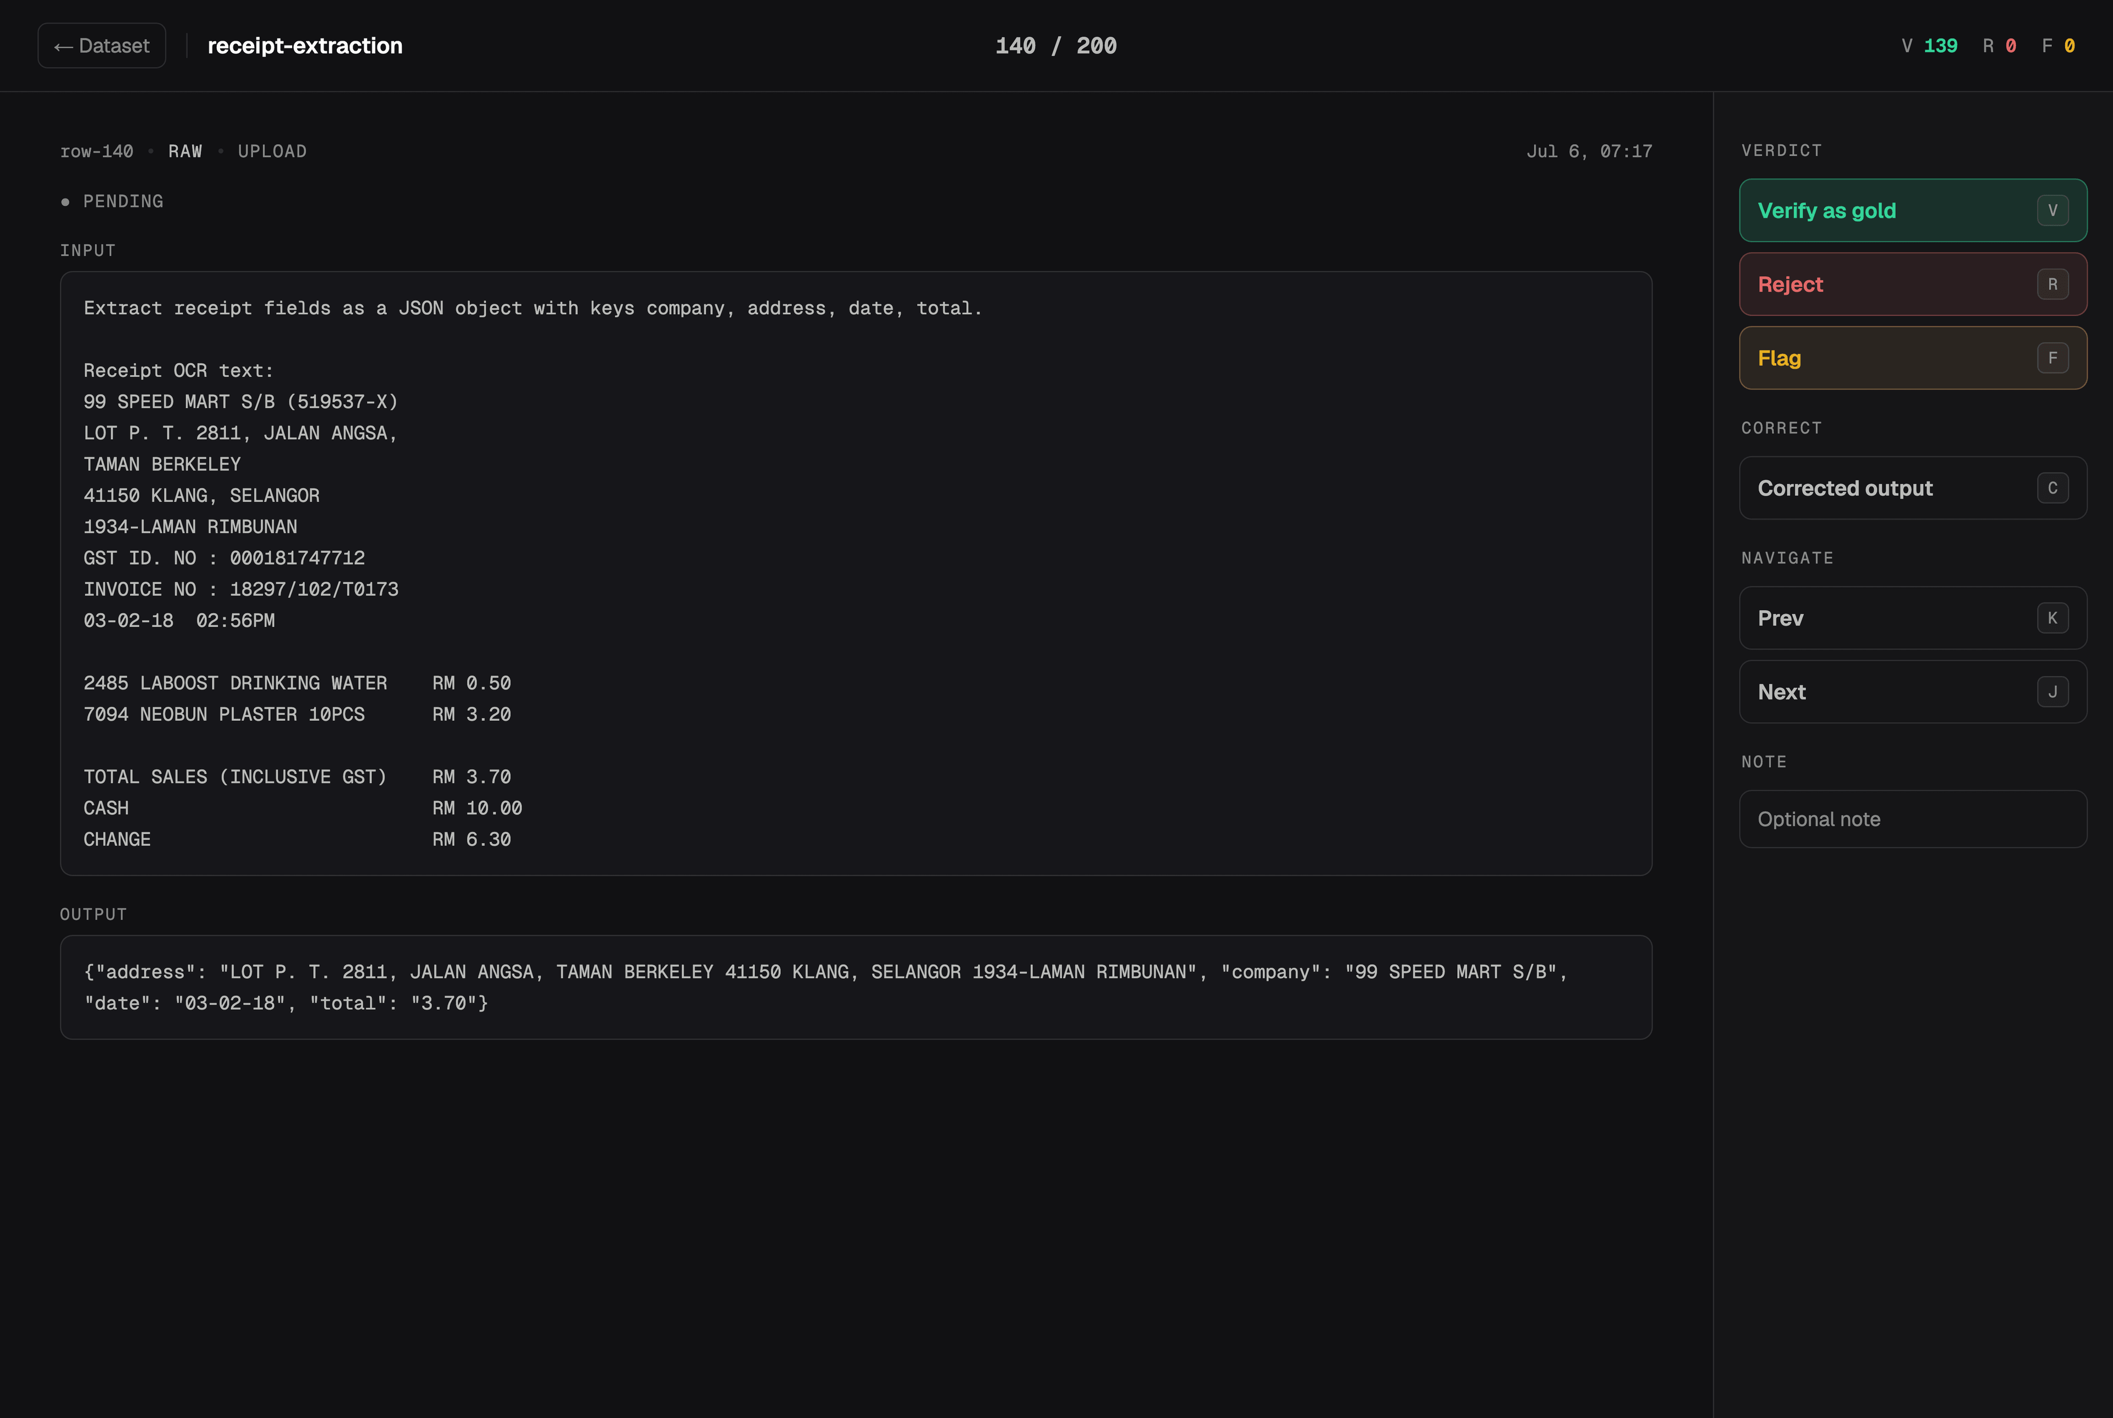Image resolution: width=2113 pixels, height=1418 pixels.
Task: Click the CHANGE RM 6.30 line
Action: [x=298, y=839]
